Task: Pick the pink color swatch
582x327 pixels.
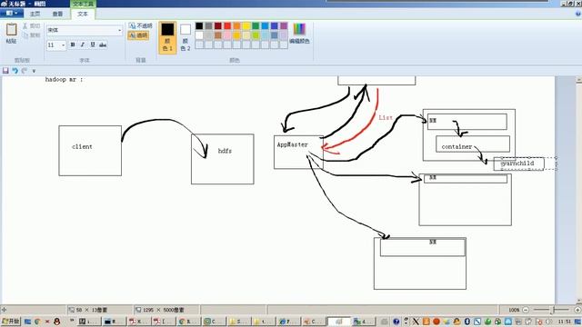Action: pos(227,35)
